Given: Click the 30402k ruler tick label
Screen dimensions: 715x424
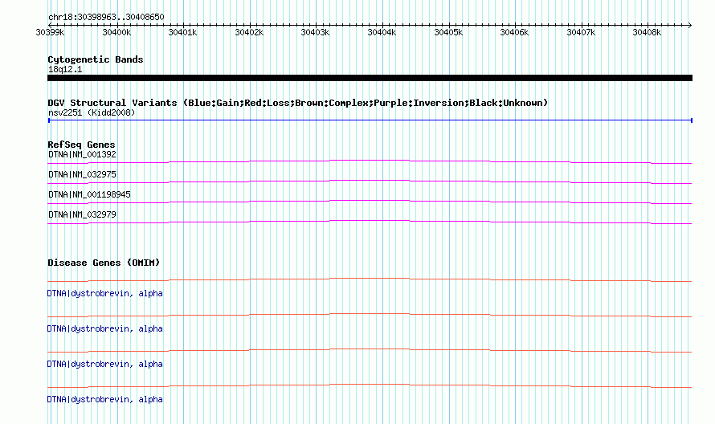Looking at the screenshot, I should tap(249, 32).
